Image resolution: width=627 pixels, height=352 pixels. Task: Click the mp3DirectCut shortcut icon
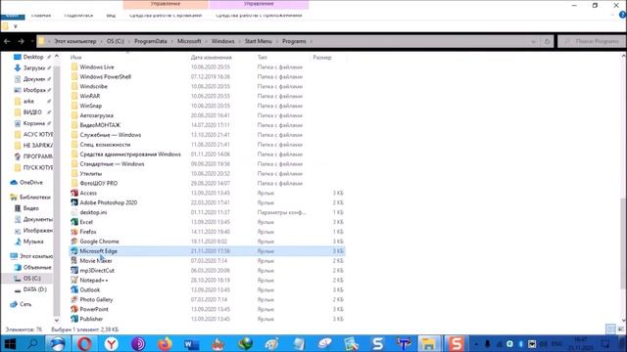pyautogui.click(x=74, y=270)
